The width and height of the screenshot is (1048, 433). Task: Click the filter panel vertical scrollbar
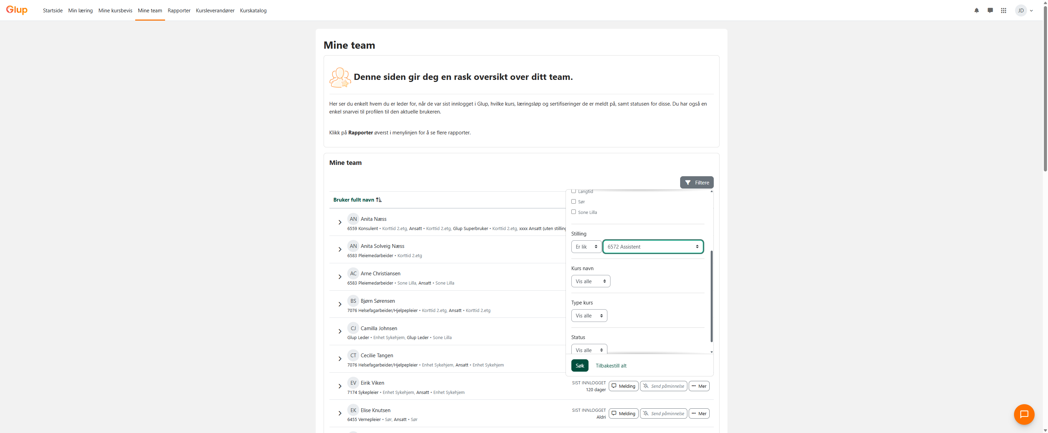point(712,297)
